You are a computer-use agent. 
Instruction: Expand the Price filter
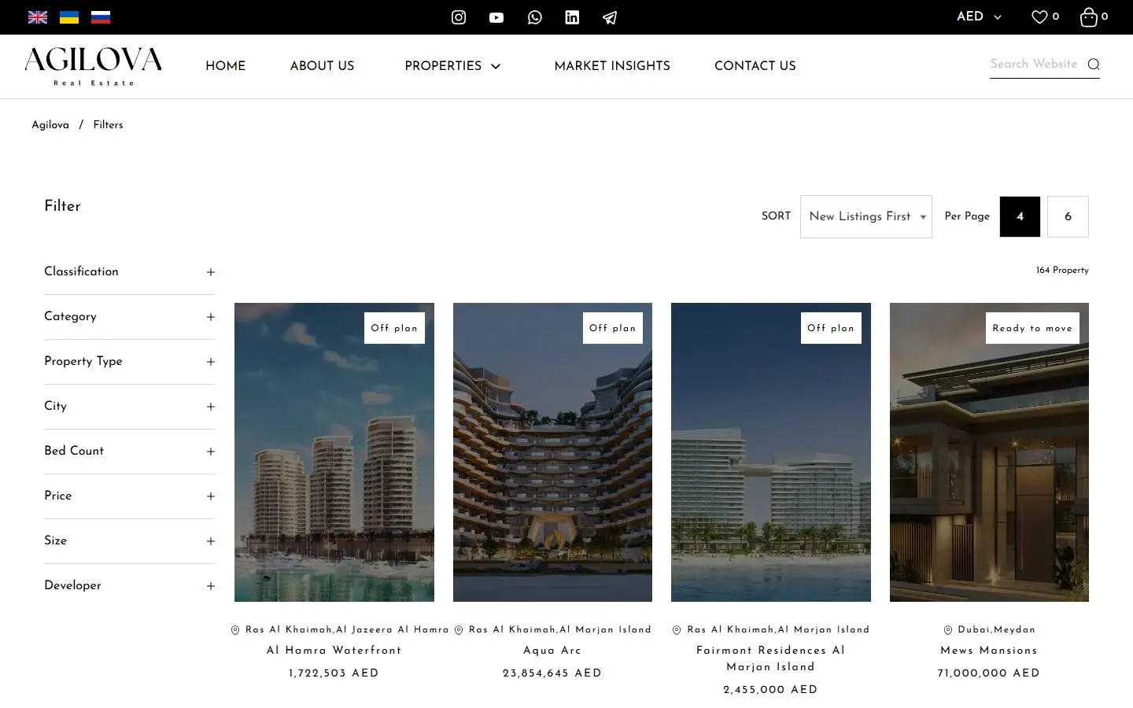coord(129,496)
